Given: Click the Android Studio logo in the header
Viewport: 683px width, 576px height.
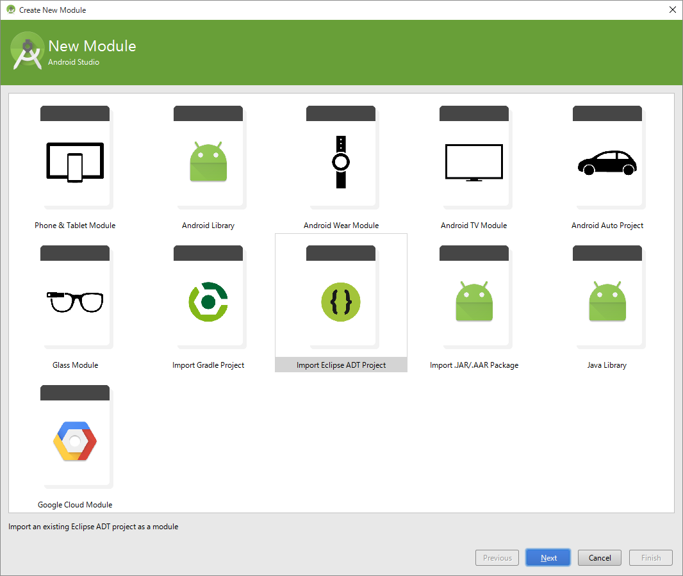Looking at the screenshot, I should (x=27, y=51).
